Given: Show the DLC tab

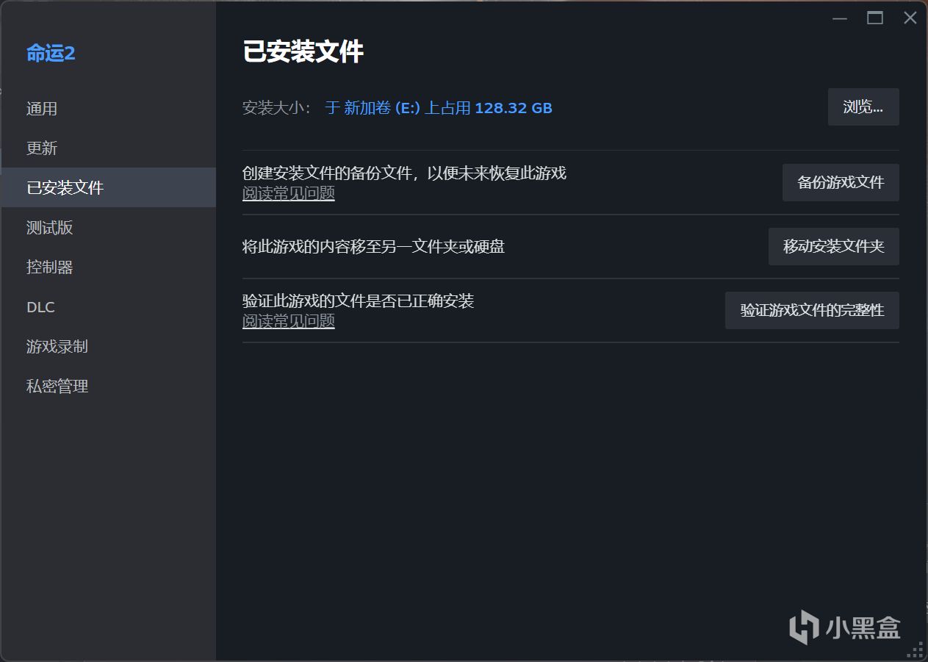Looking at the screenshot, I should coord(41,307).
